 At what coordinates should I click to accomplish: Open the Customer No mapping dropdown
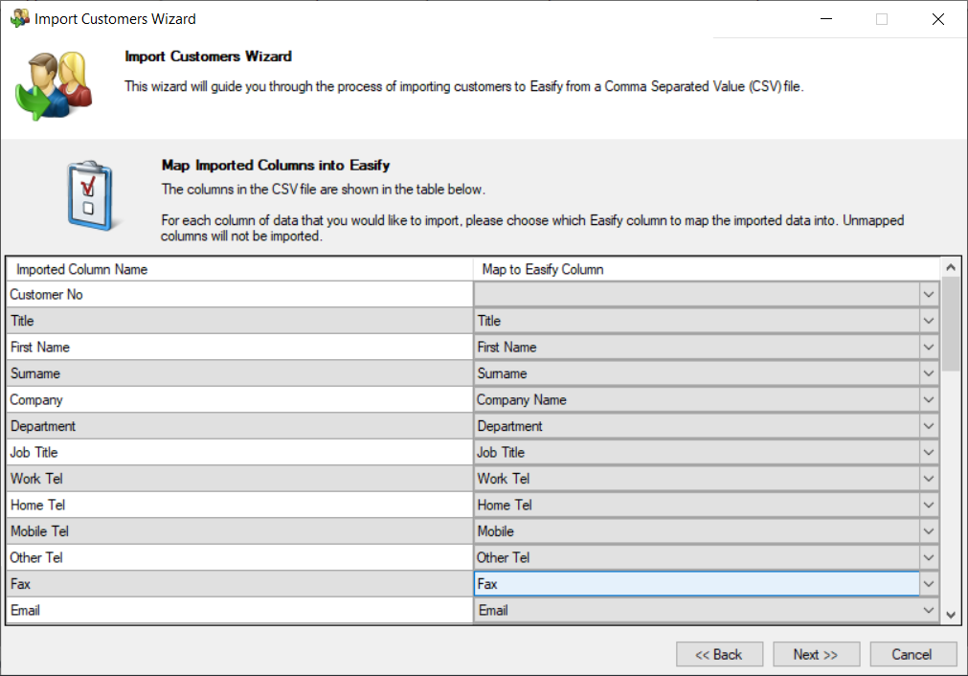coord(928,295)
